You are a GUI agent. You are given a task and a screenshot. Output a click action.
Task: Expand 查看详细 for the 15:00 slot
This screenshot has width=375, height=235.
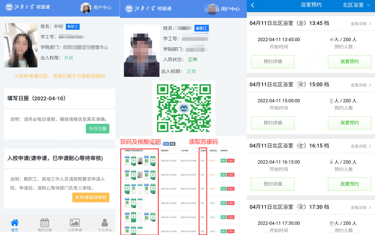361,85
